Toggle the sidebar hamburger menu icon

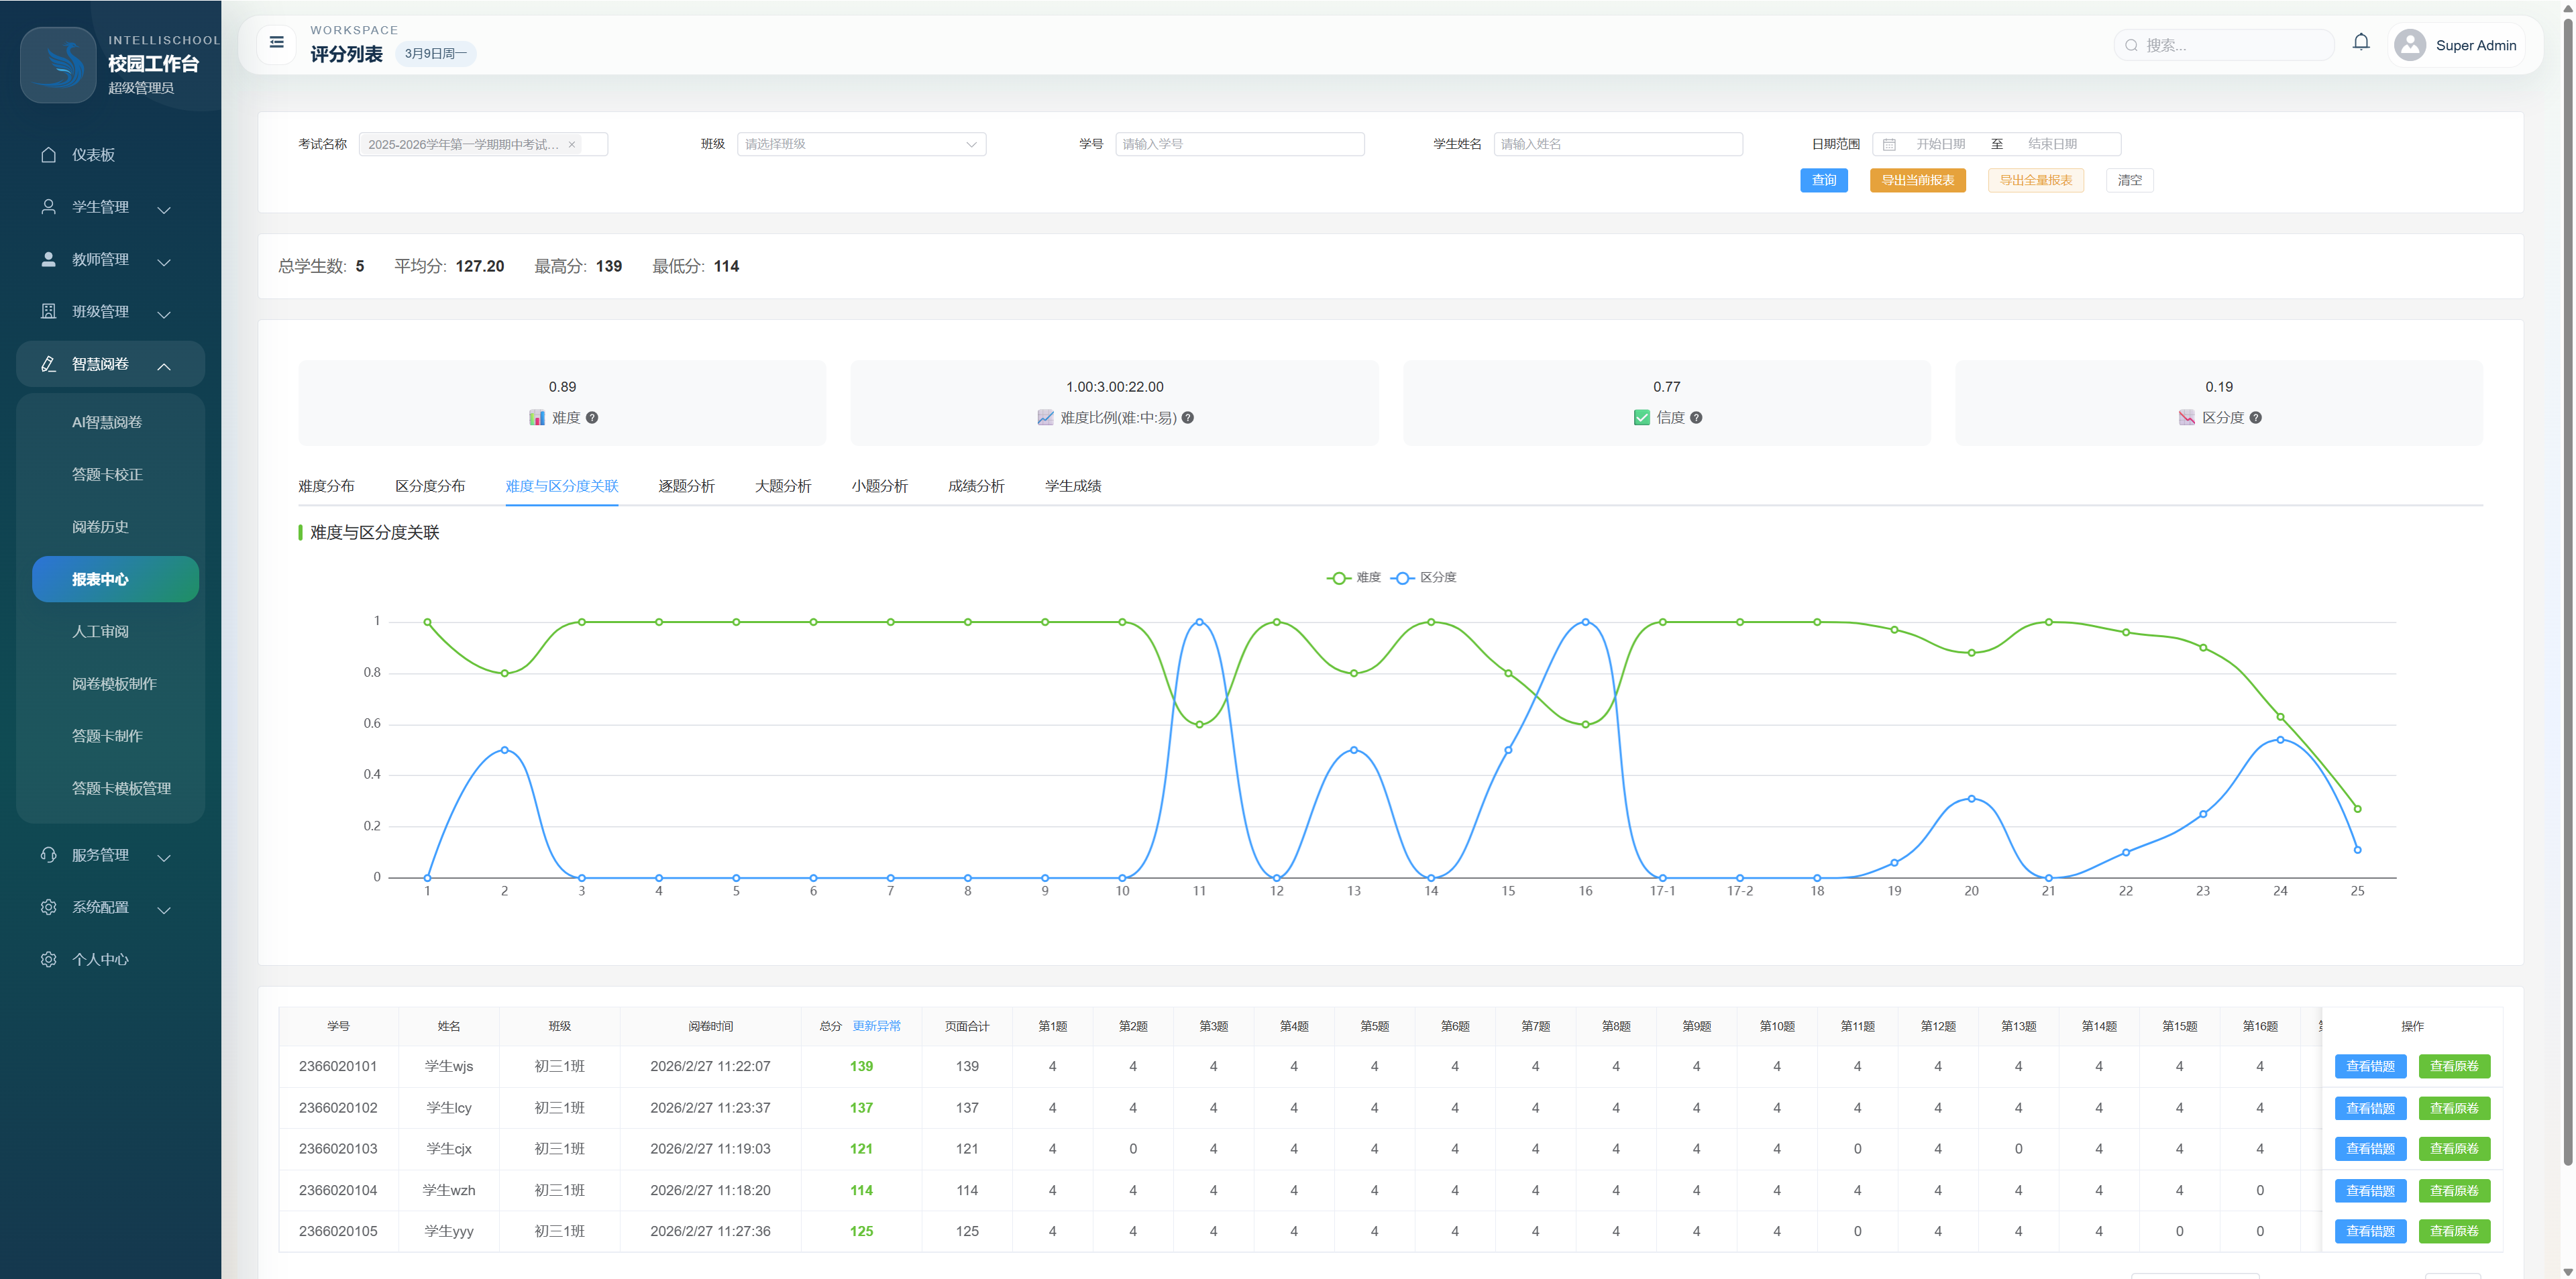click(x=277, y=43)
